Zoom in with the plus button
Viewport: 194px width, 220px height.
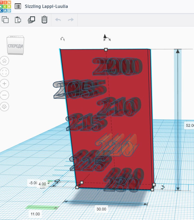(5, 84)
